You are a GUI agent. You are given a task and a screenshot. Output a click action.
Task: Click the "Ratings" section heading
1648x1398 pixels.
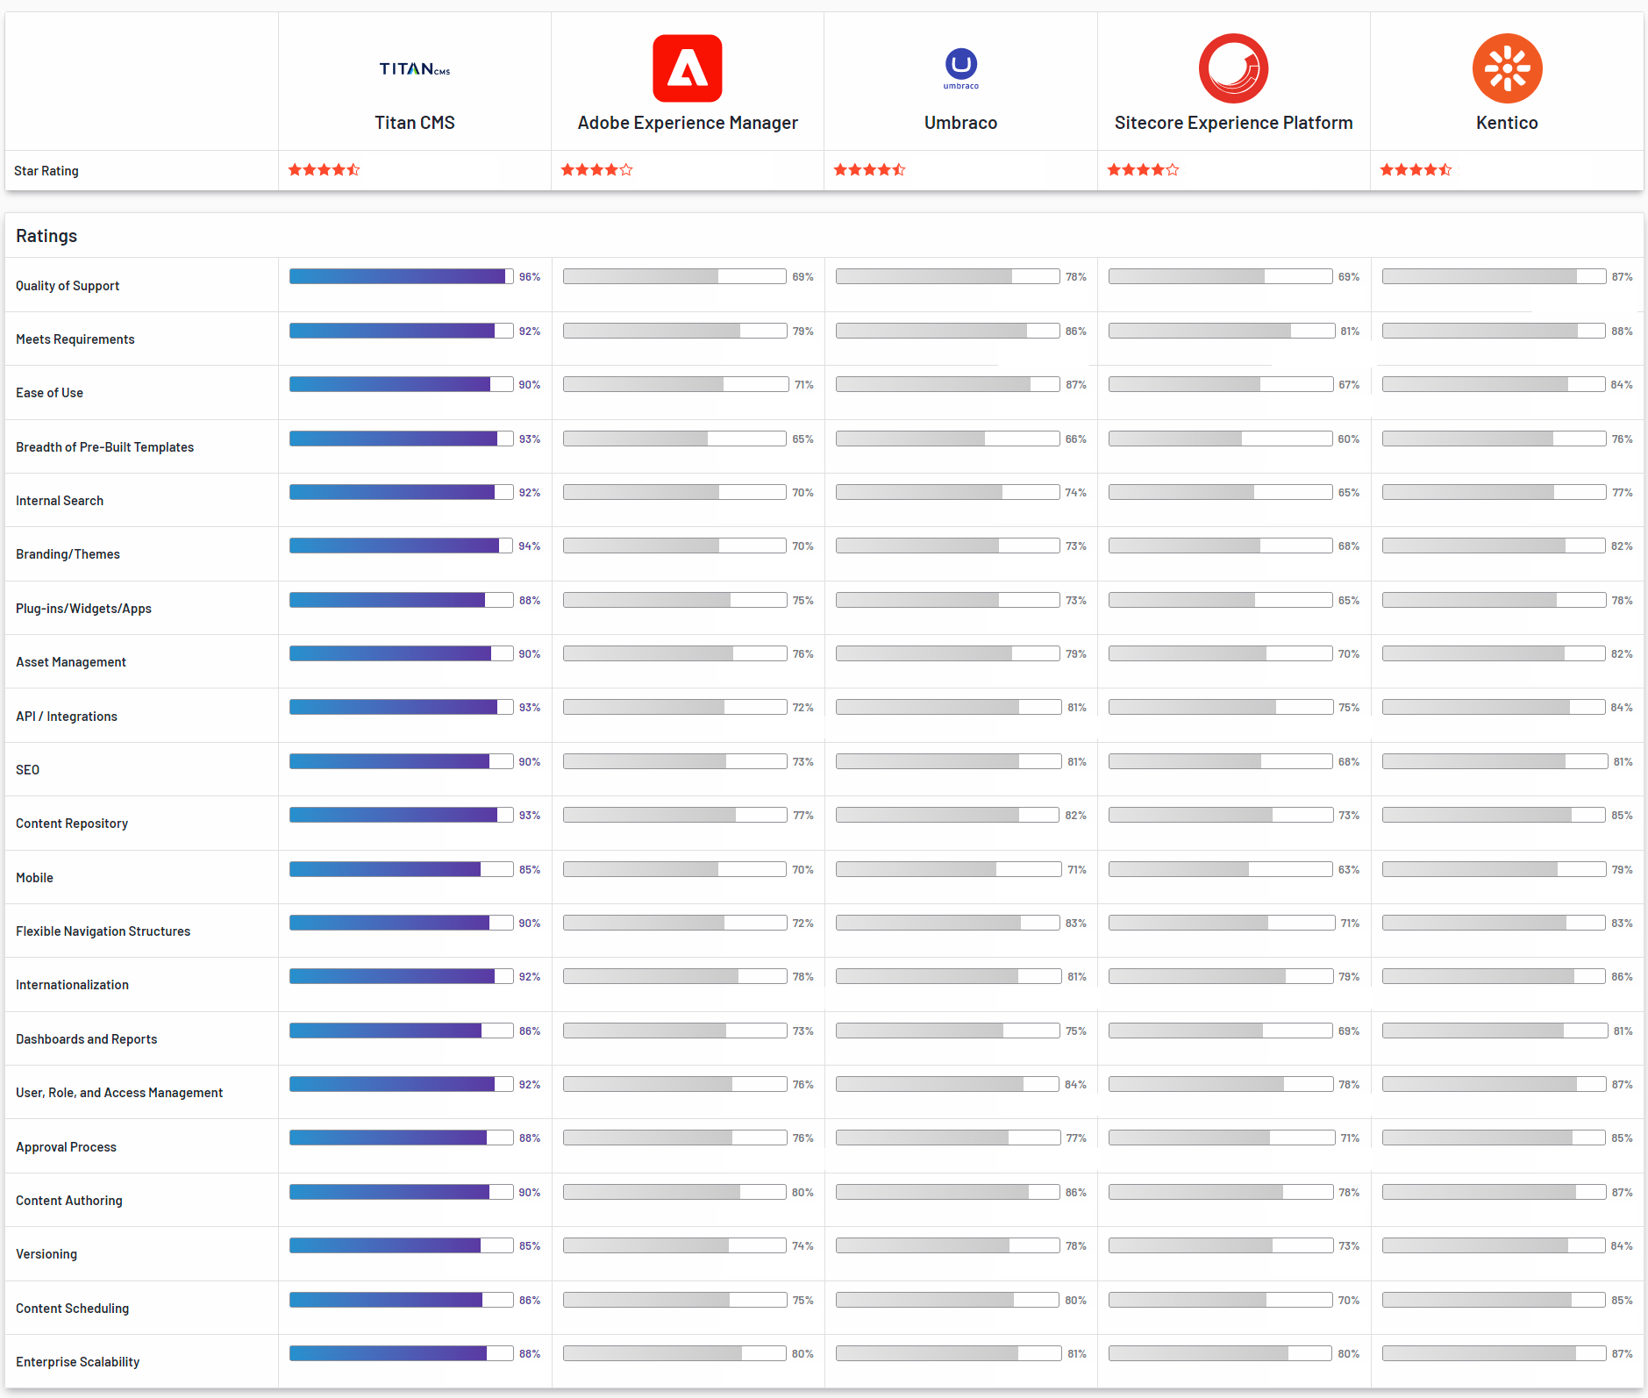tap(46, 235)
